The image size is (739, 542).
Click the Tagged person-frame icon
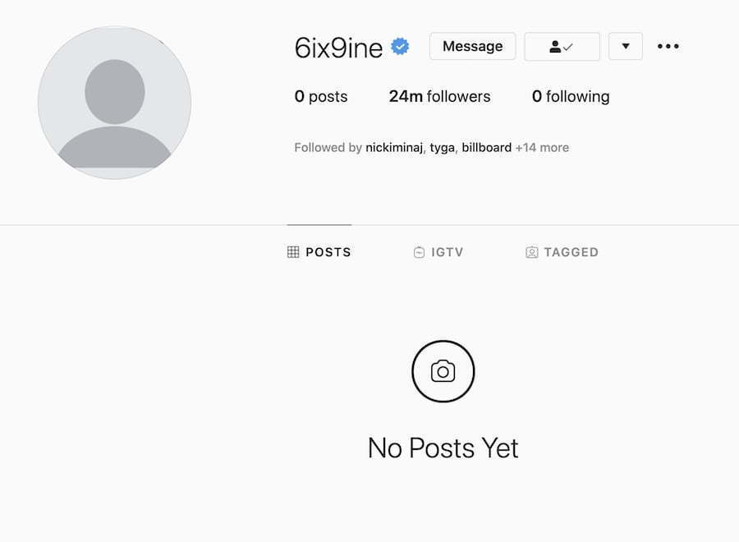(531, 252)
